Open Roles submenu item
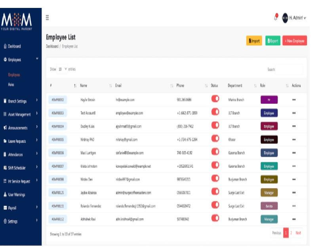This screenshot has width=320, height=250. (11, 84)
